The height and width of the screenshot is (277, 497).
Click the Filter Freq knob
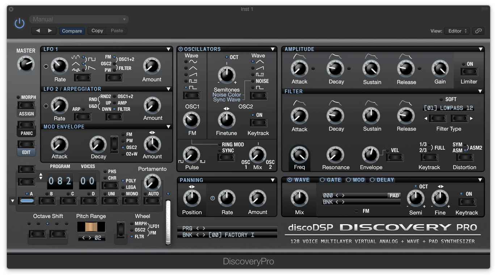[299, 155]
